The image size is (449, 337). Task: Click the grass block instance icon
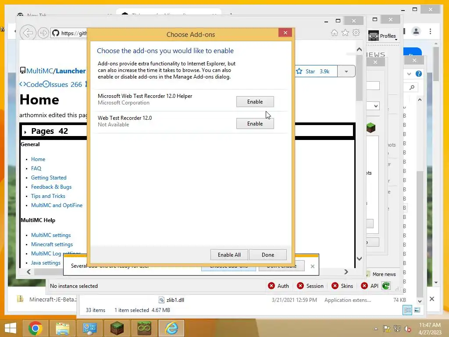[x=371, y=128]
